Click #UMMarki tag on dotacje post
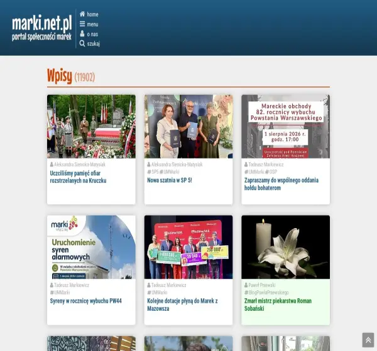Image resolution: width=377 pixels, height=351 pixels. (x=157, y=293)
